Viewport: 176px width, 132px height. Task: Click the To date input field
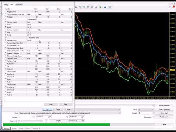coord(76,117)
